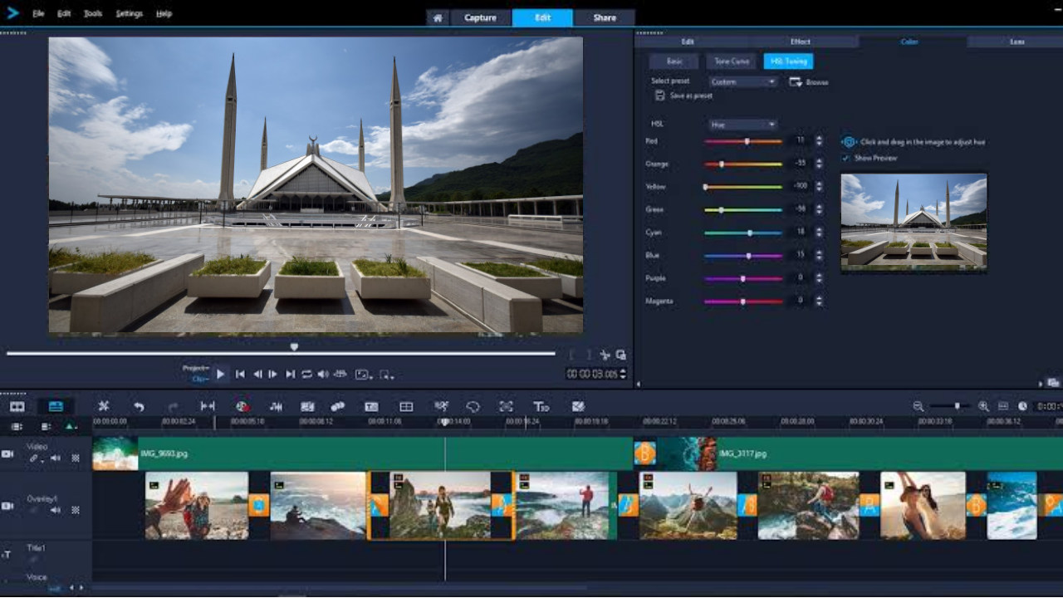Screen dimensions: 1063x598
Task: Open the green chapter/cue point dropdown
Action: click(x=70, y=426)
